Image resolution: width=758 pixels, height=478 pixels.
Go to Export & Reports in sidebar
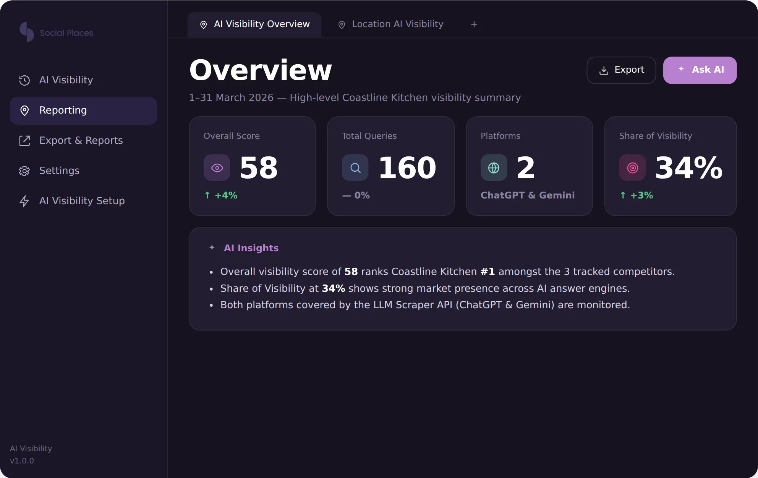pyautogui.click(x=83, y=140)
